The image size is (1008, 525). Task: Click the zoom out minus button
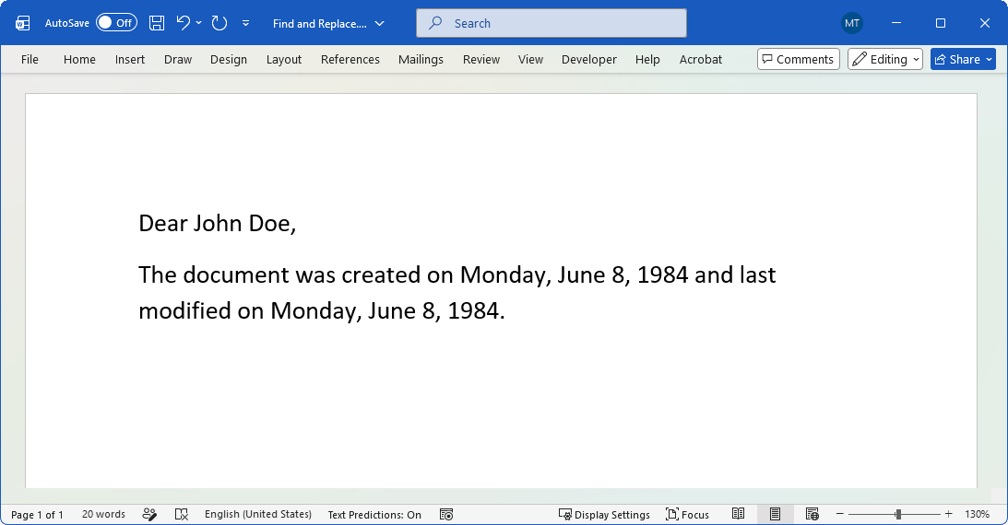(839, 514)
